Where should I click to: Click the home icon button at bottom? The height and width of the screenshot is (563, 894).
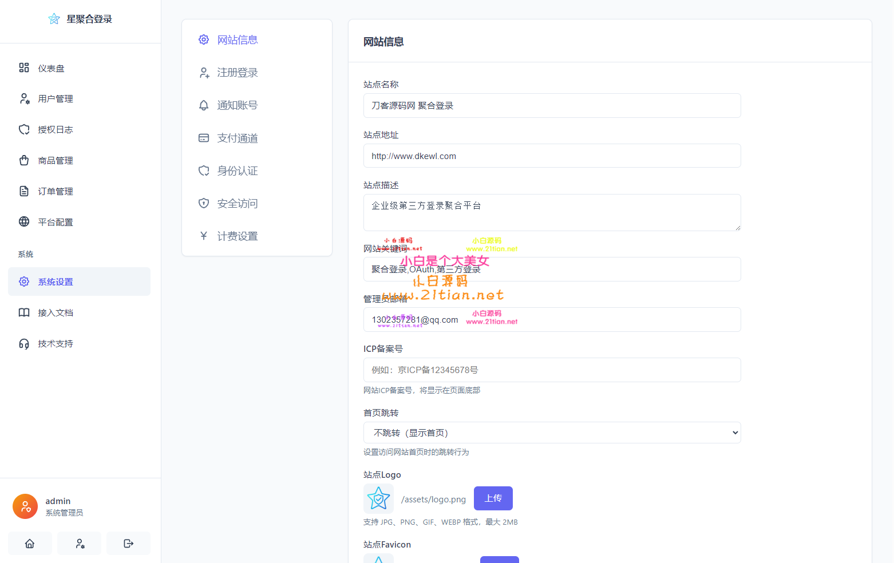click(30, 544)
